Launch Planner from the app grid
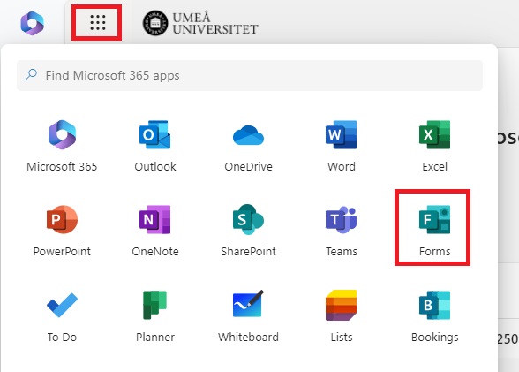The height and width of the screenshot is (372, 519). (x=155, y=316)
